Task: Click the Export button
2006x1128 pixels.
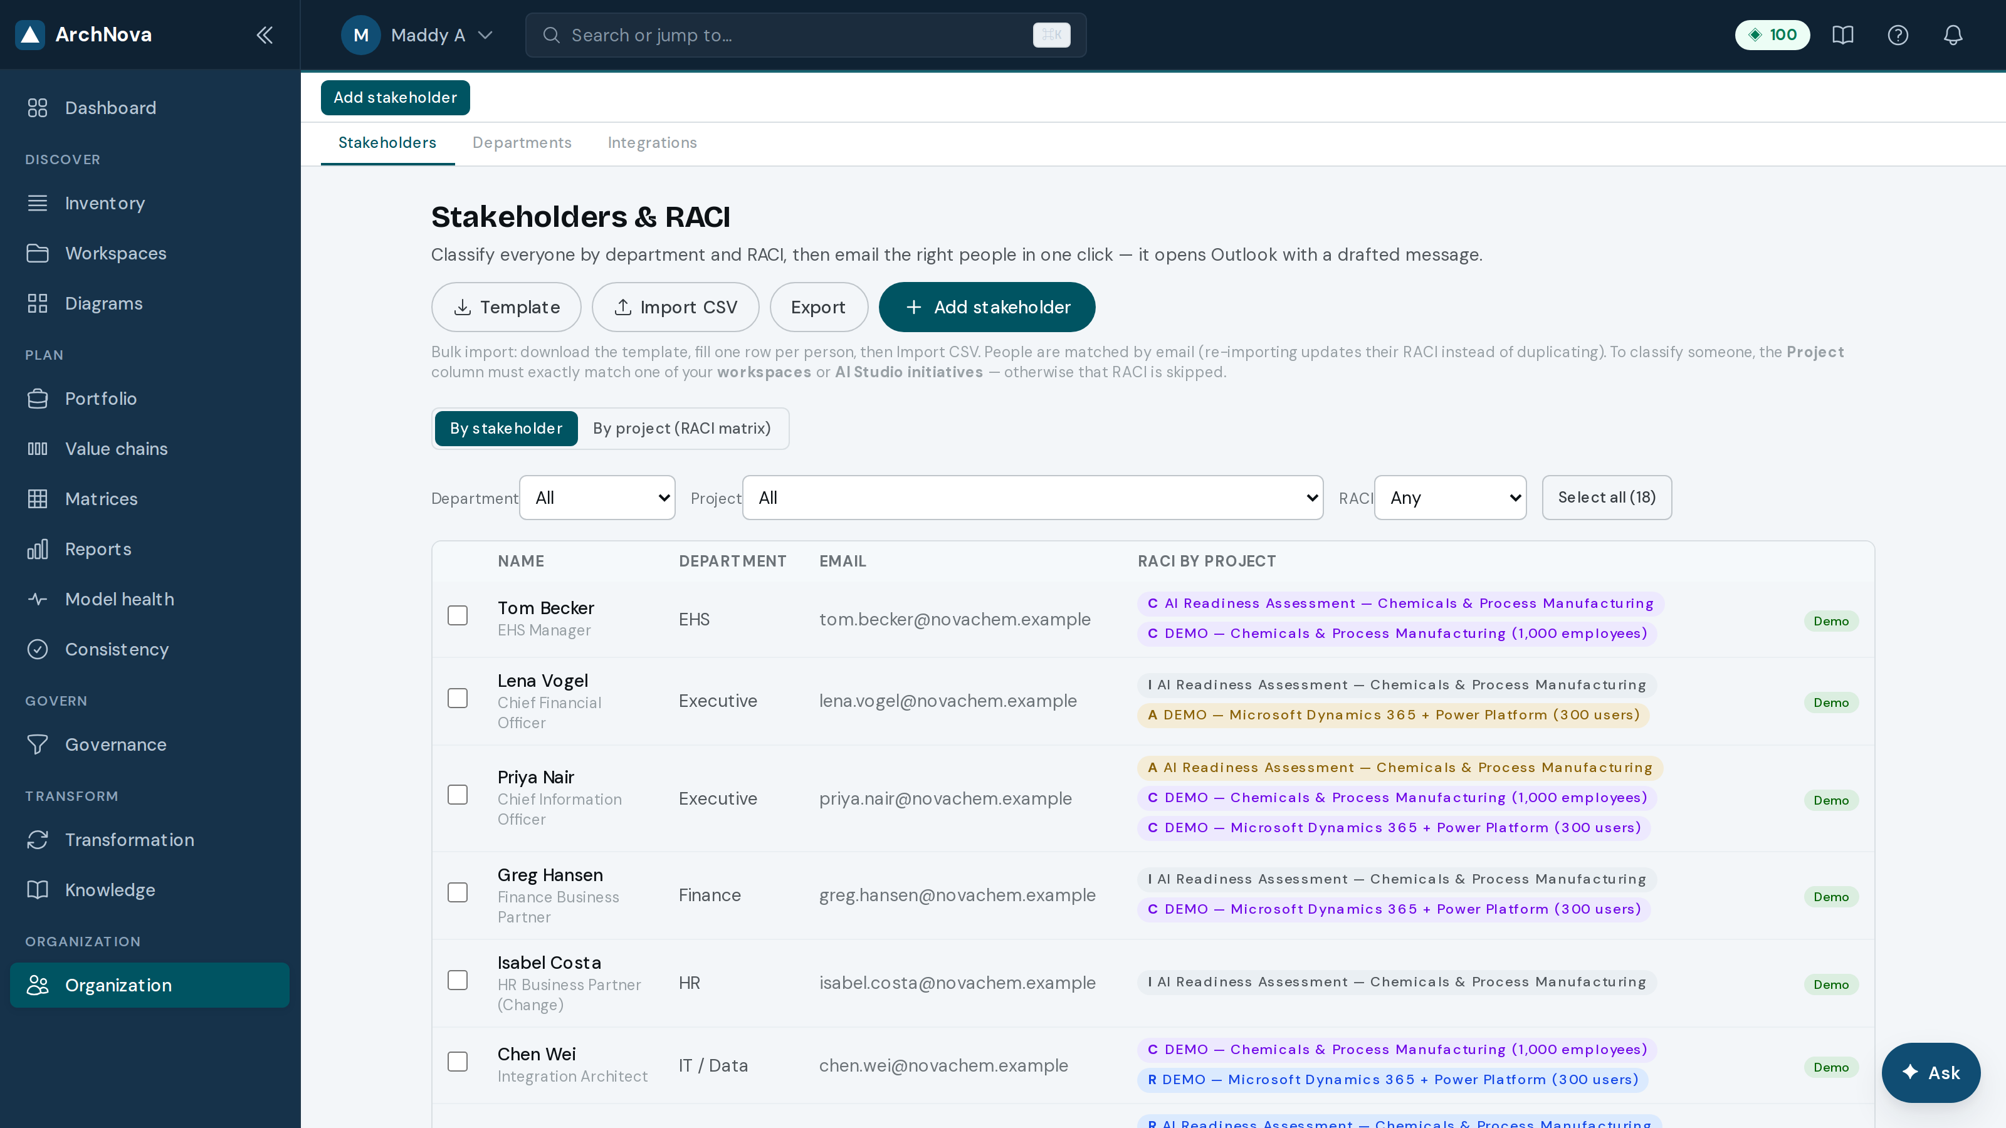Action: tap(819, 308)
